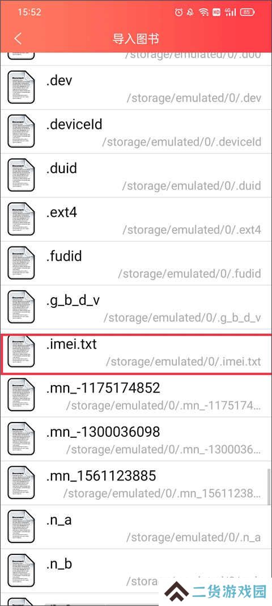Open the .mn_-1300036098 file
272x606 pixels.
click(136, 440)
